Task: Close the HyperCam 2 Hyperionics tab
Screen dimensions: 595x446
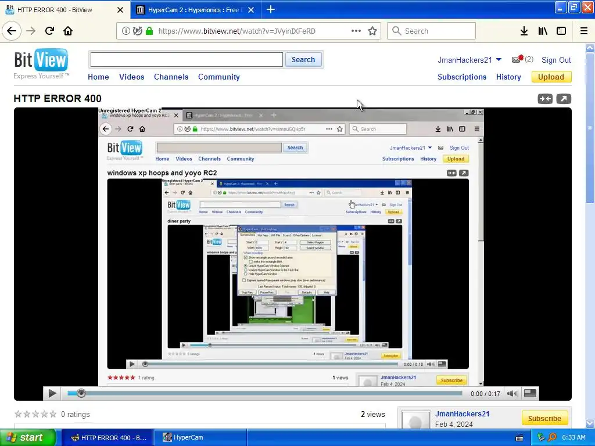Action: (x=251, y=10)
